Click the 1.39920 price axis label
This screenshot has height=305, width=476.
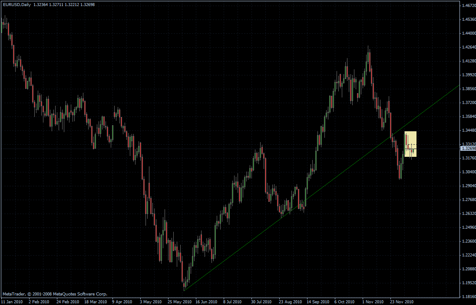[469, 75]
